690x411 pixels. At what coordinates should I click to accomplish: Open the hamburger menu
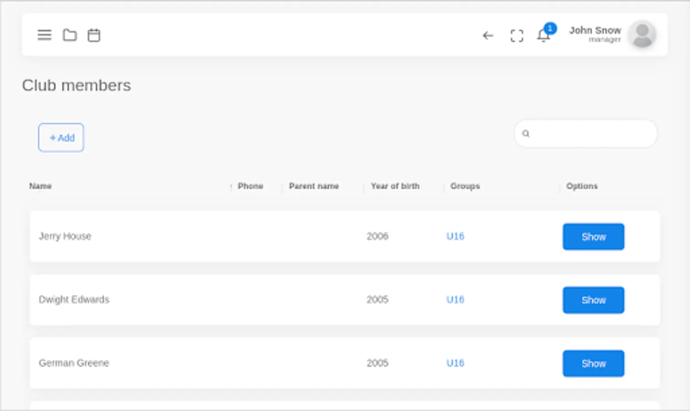tap(44, 35)
